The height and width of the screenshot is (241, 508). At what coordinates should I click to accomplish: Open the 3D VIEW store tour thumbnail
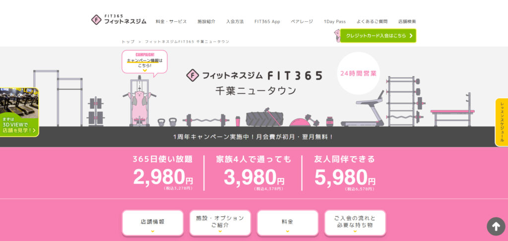[x=19, y=112]
